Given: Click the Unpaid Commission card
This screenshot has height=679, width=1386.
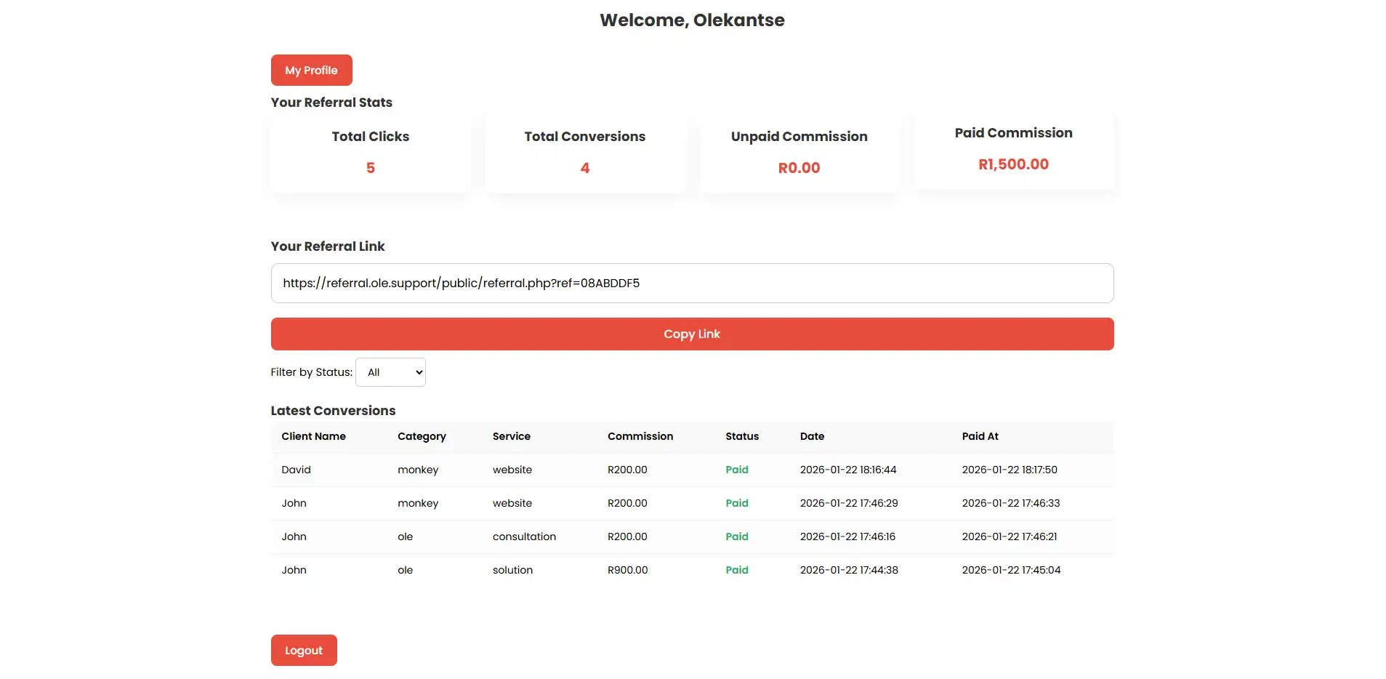Looking at the screenshot, I should [799, 153].
